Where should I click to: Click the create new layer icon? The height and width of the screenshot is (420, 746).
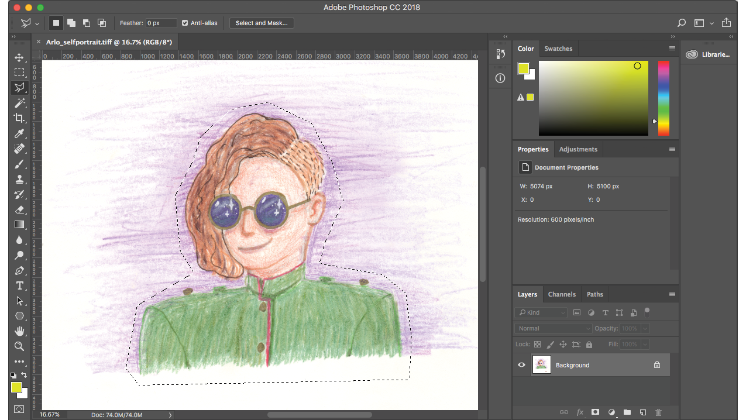pyautogui.click(x=642, y=412)
